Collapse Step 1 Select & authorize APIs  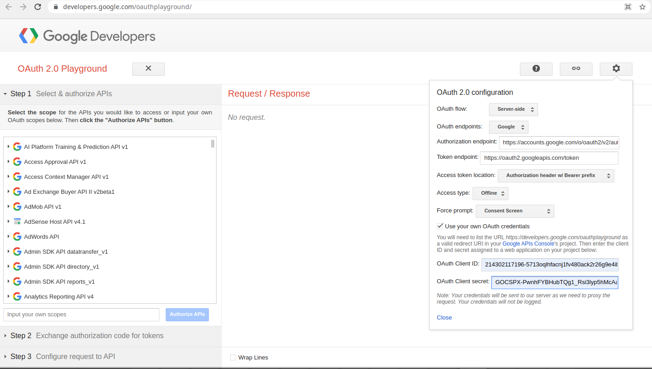[110, 94]
